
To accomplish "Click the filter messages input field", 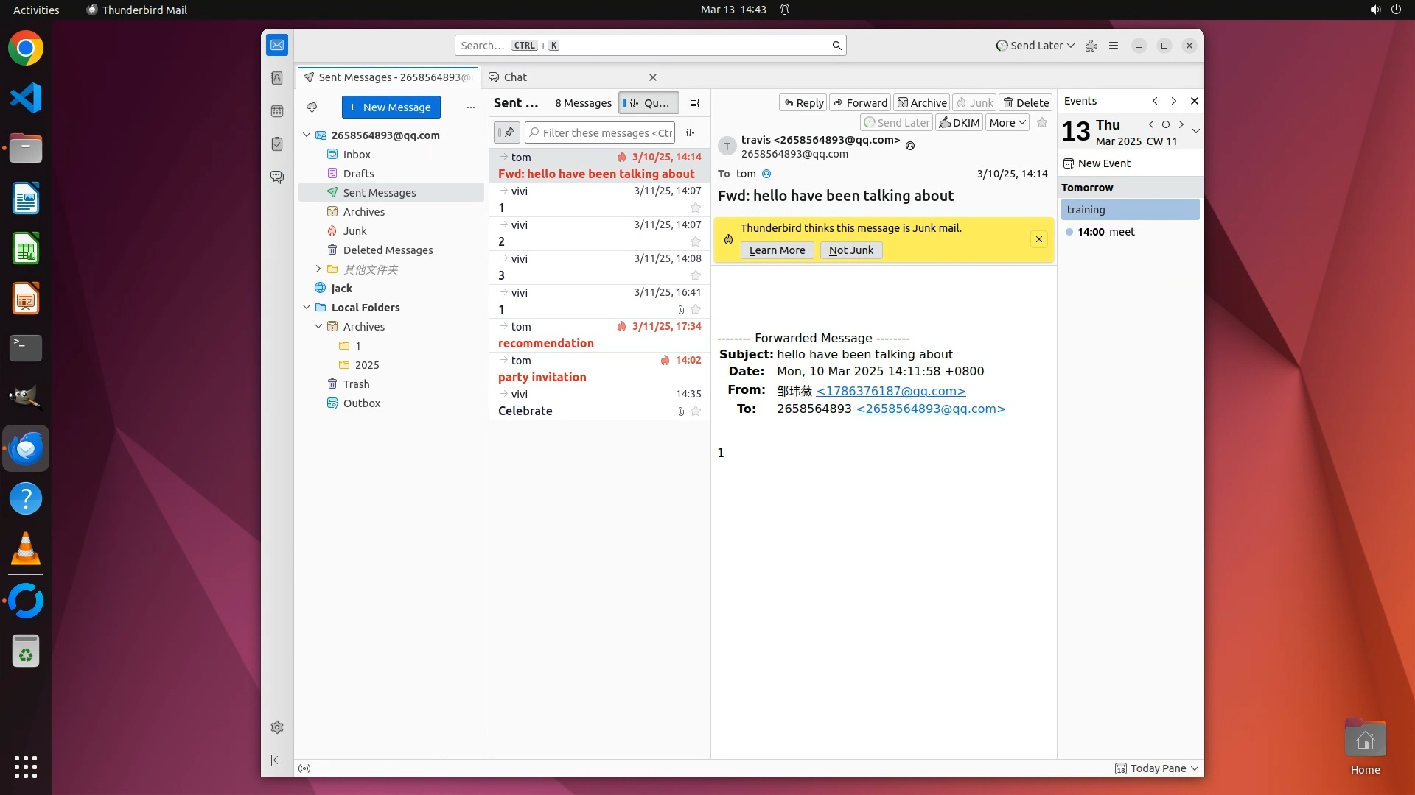I will (606, 132).
